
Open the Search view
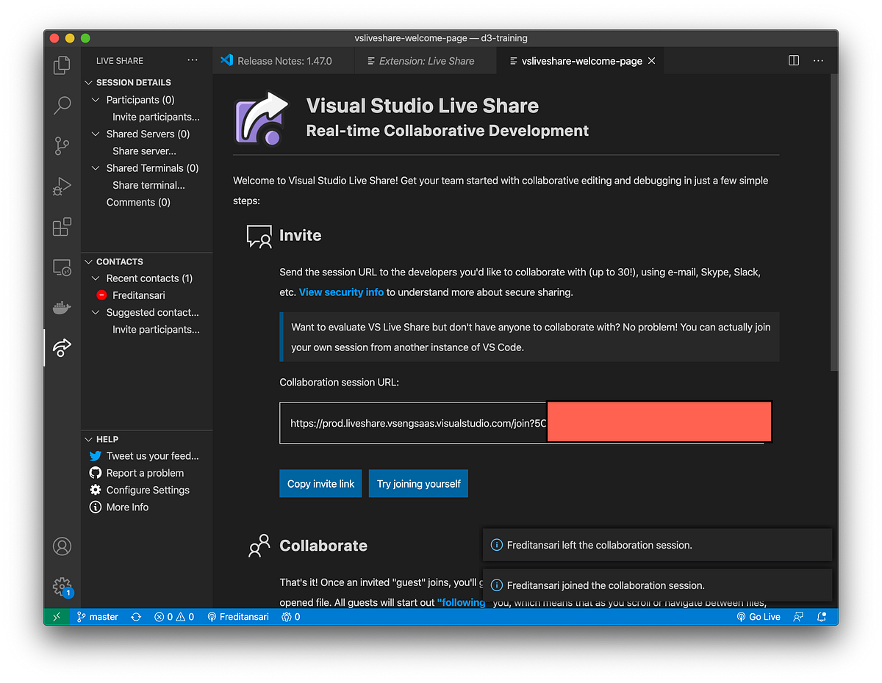(62, 105)
